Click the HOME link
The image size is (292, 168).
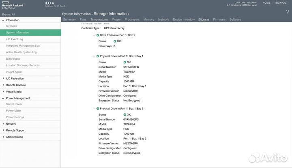pyautogui.click(x=266, y=3)
